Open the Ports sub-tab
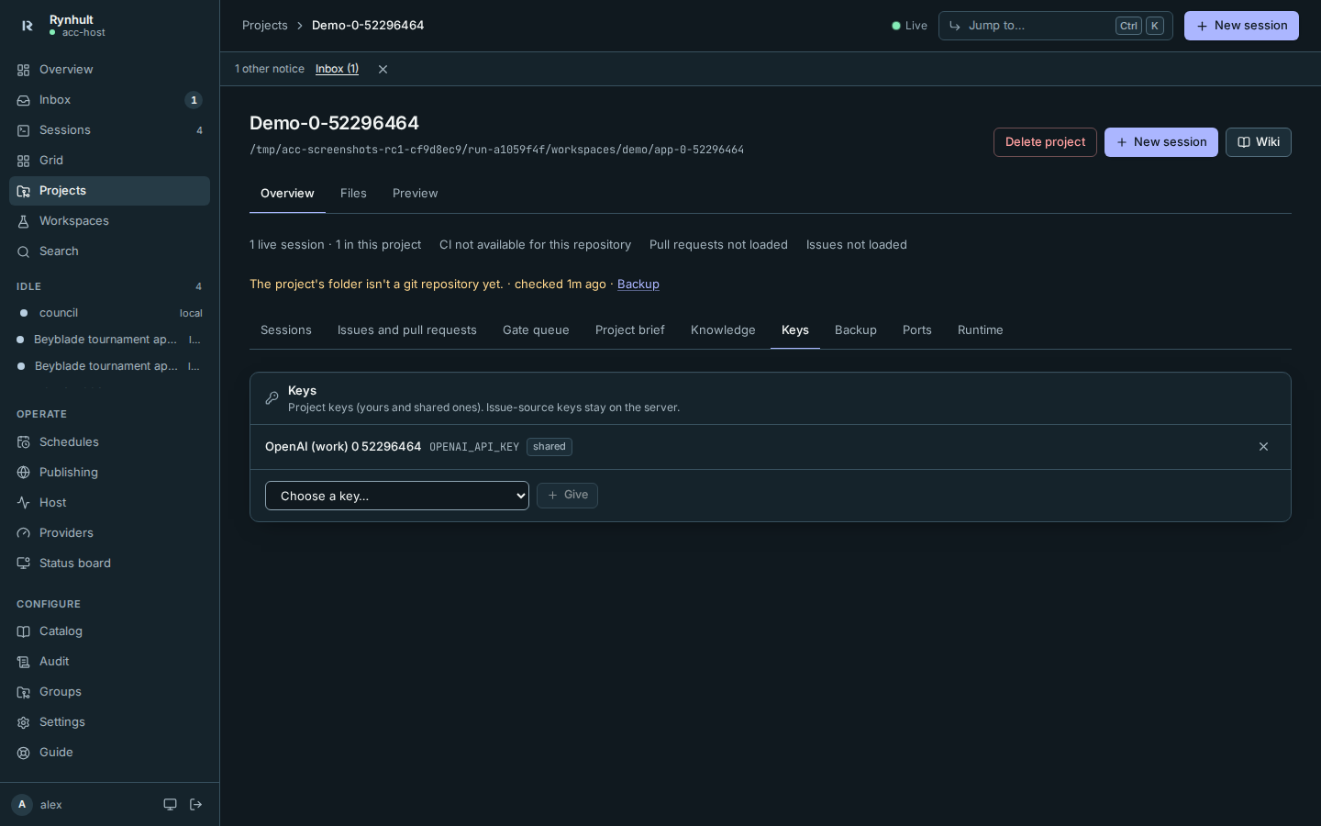Image resolution: width=1321 pixels, height=826 pixels. [x=917, y=330]
